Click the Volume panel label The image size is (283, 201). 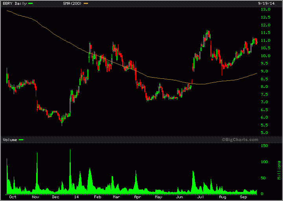[10, 140]
